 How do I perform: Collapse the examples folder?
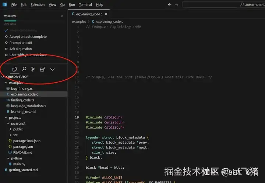pos(6,82)
